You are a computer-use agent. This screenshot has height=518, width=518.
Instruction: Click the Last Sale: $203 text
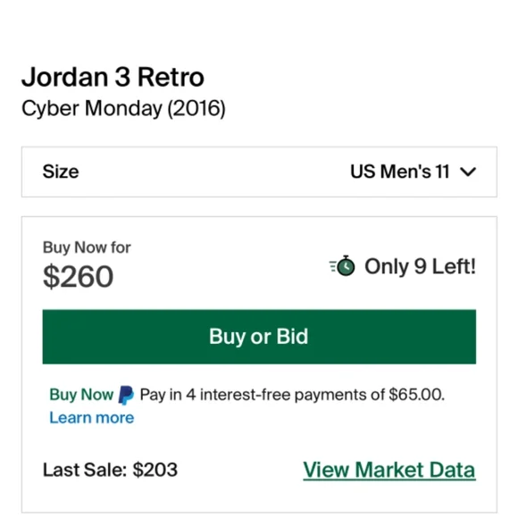pyautogui.click(x=110, y=470)
